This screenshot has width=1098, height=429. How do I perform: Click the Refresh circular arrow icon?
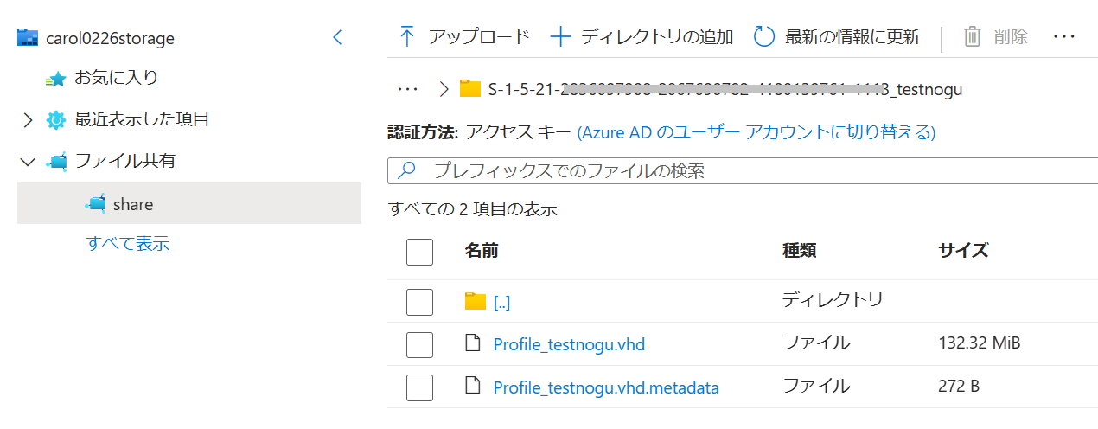click(x=764, y=37)
